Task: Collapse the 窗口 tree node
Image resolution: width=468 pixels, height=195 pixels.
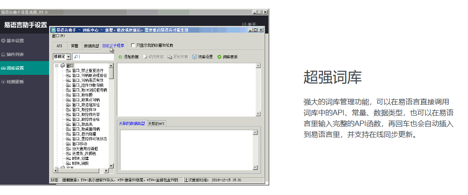Action: click(x=57, y=65)
